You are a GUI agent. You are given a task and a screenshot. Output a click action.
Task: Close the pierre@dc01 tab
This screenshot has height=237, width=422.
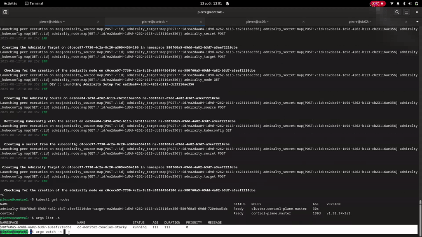click(303, 21)
